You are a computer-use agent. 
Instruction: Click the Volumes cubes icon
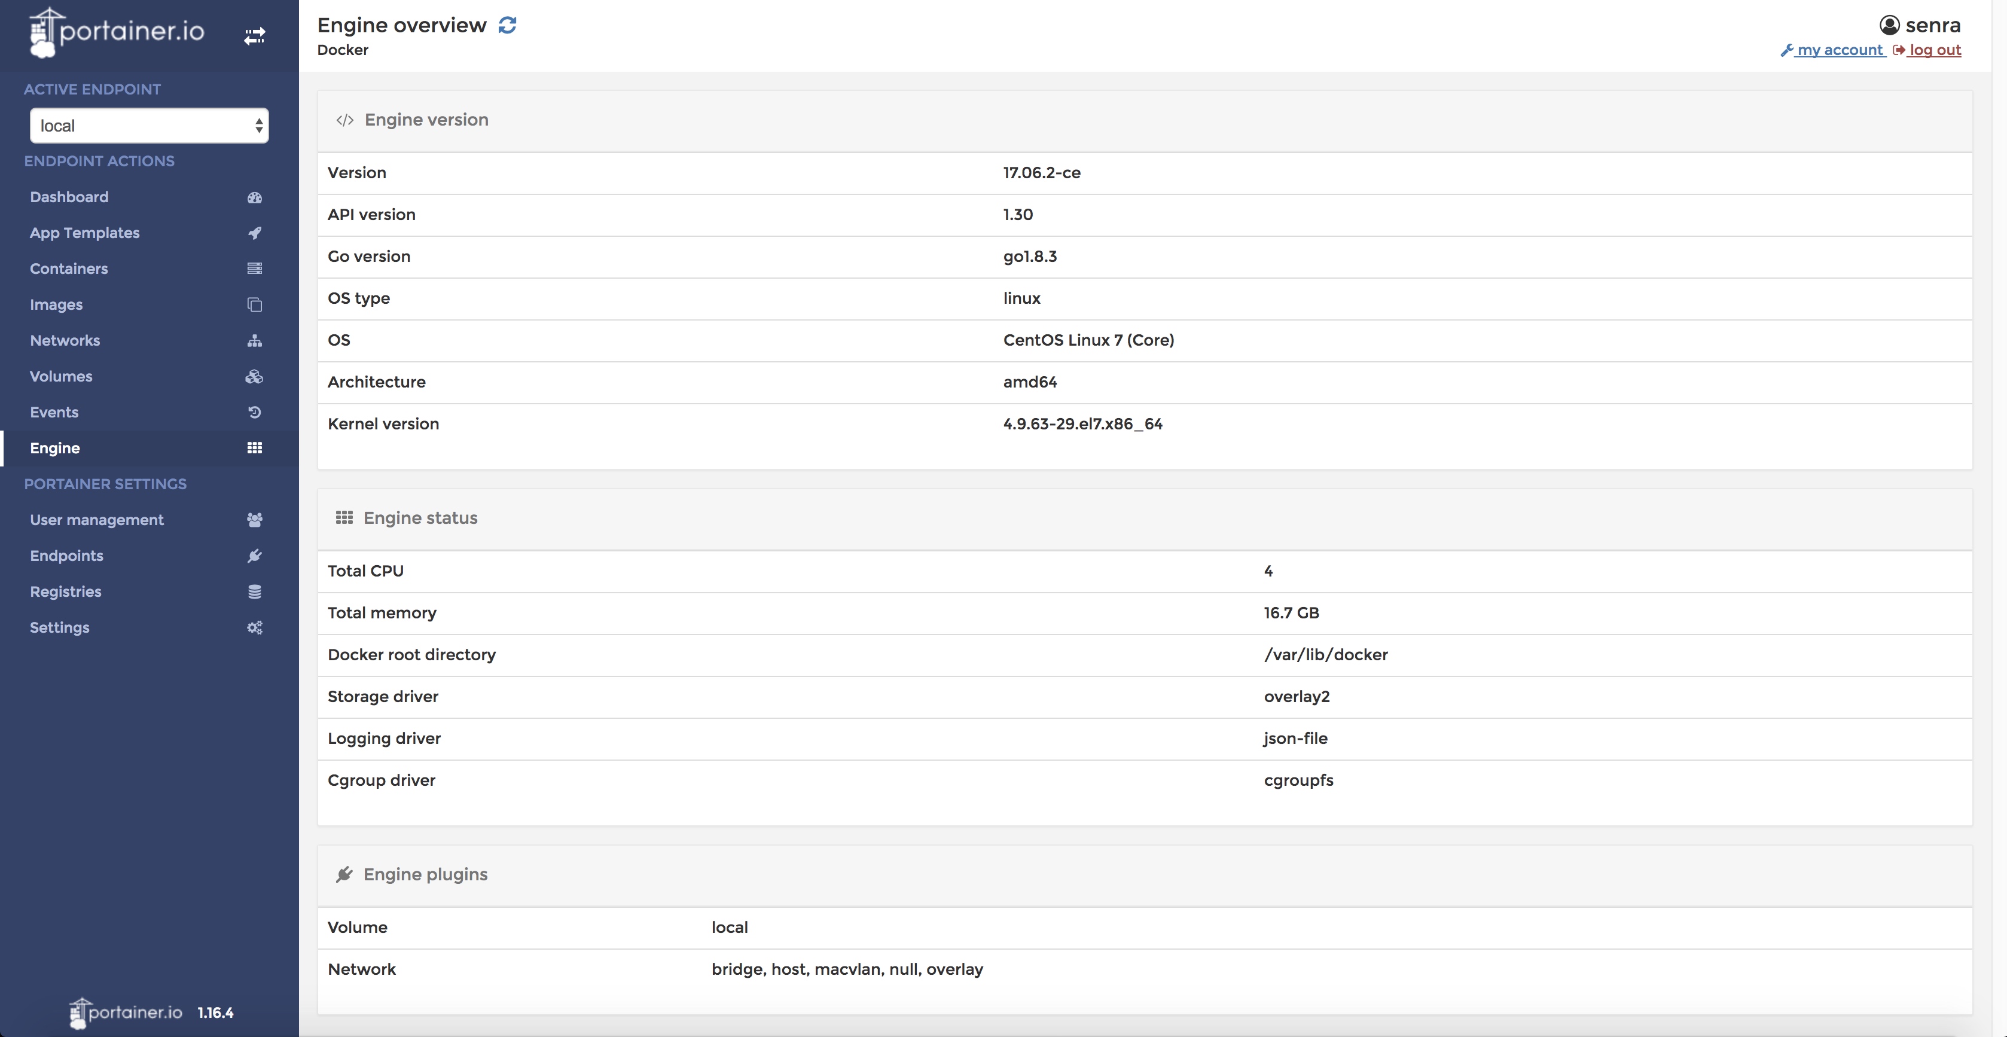(x=254, y=376)
